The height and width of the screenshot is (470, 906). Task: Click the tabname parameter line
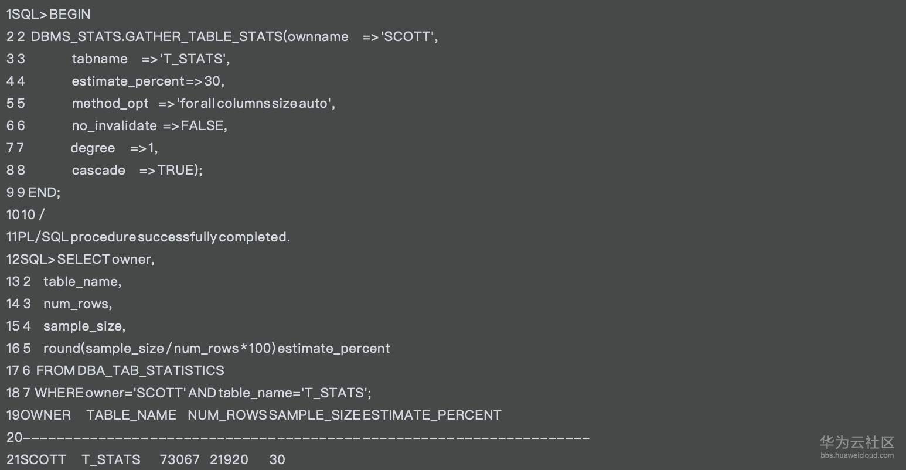151,59
